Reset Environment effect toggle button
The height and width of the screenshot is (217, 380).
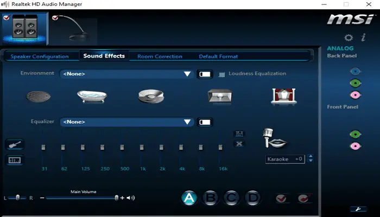[x=205, y=74]
